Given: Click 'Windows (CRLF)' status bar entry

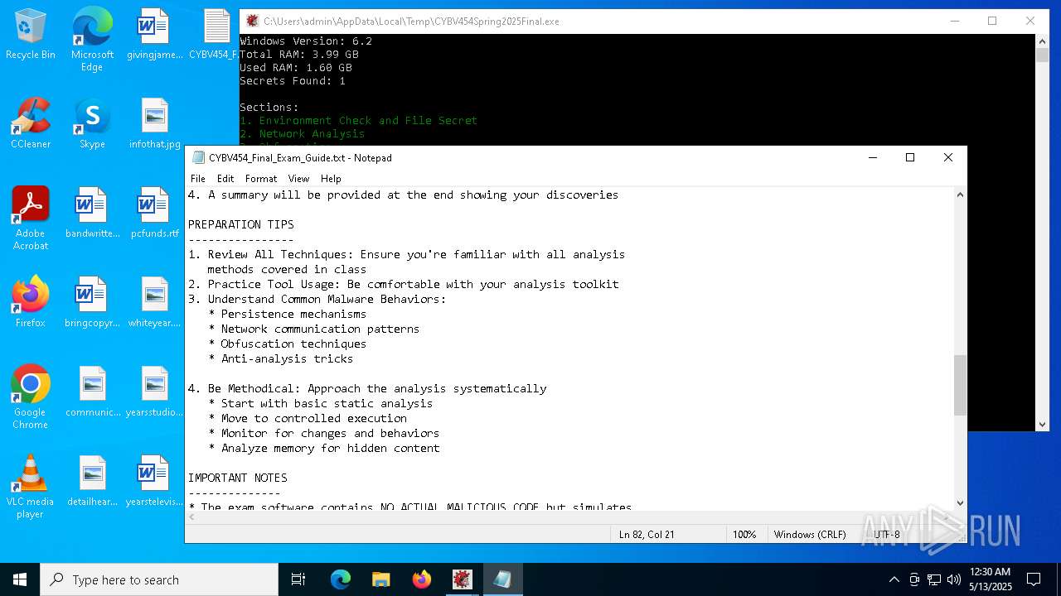Looking at the screenshot, I should (x=809, y=534).
